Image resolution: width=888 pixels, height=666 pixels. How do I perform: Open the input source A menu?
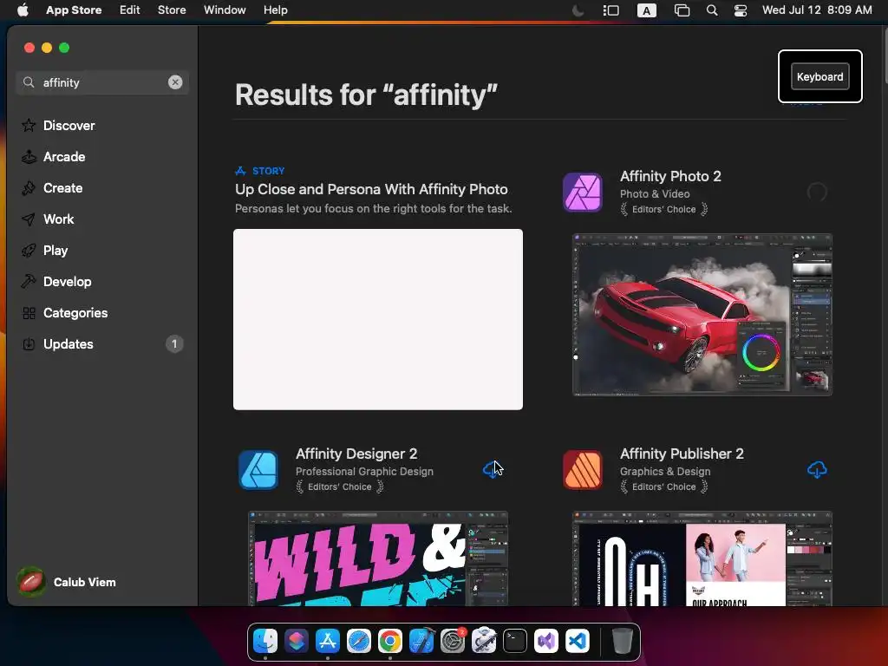[647, 10]
